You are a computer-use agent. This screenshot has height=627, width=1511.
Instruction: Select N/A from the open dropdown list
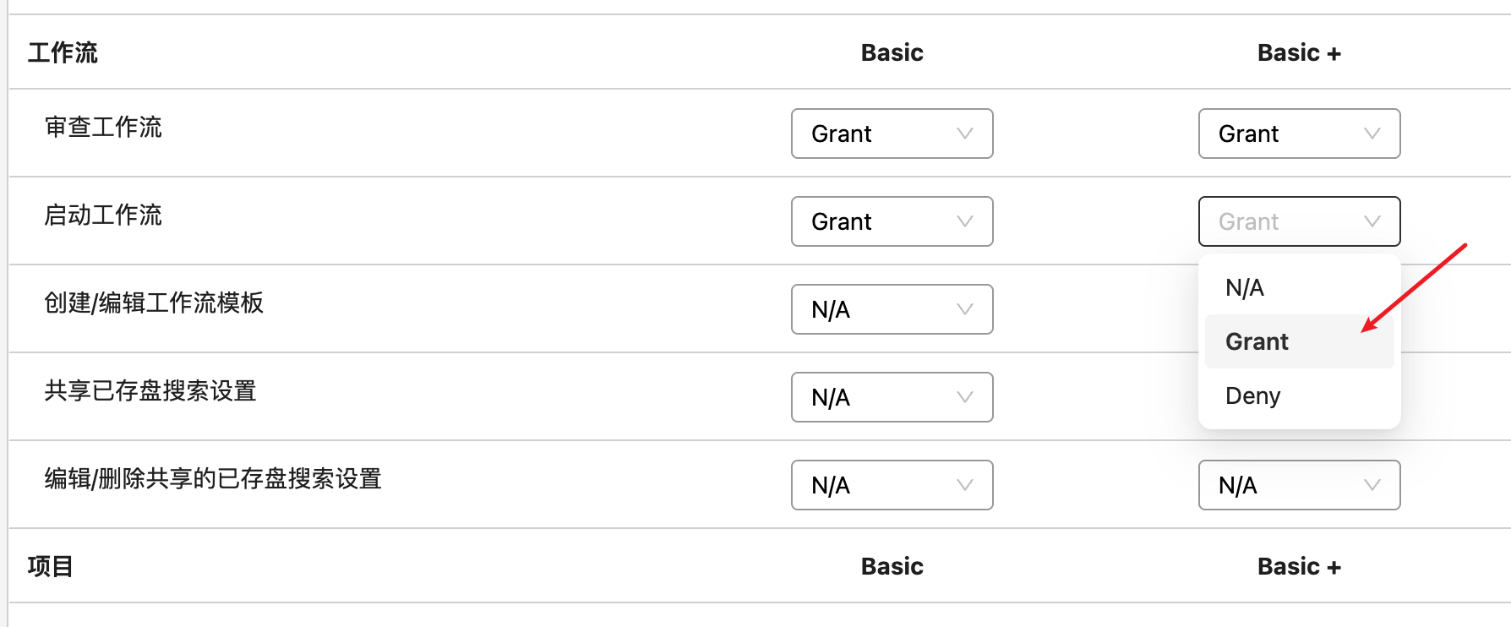(x=1245, y=288)
